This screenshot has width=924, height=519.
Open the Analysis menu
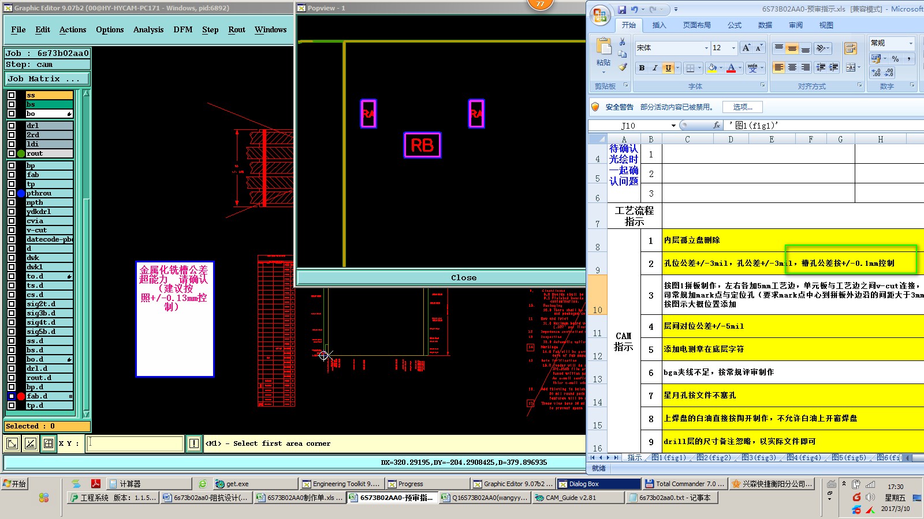click(148, 29)
